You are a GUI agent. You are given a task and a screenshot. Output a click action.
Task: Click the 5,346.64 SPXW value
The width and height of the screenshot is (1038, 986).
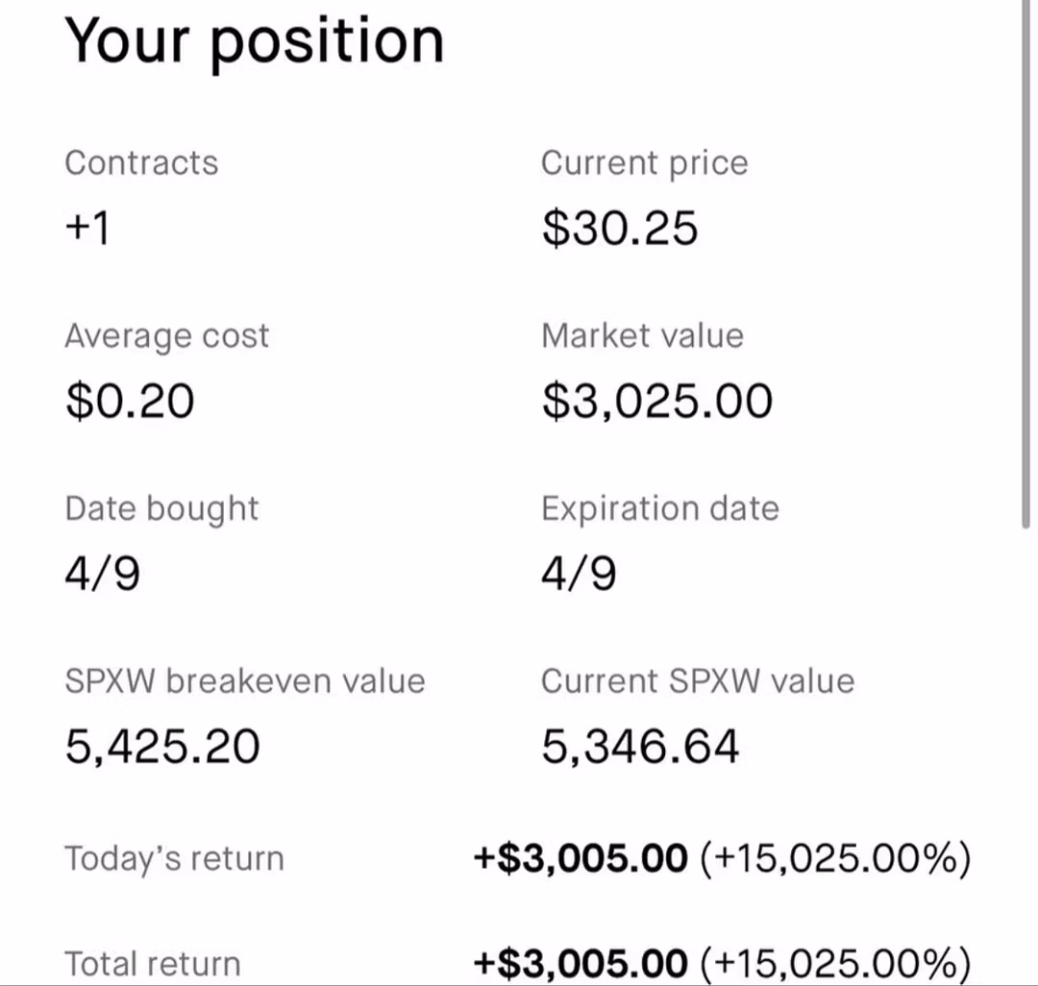(640, 747)
